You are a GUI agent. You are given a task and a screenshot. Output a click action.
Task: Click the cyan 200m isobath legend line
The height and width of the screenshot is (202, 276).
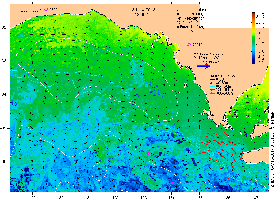click(25, 13)
